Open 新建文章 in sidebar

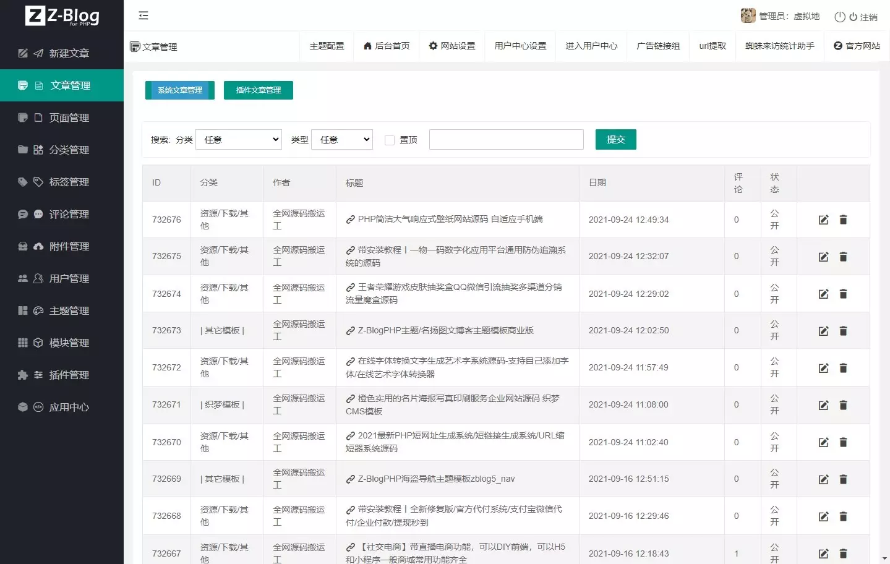tap(62, 53)
